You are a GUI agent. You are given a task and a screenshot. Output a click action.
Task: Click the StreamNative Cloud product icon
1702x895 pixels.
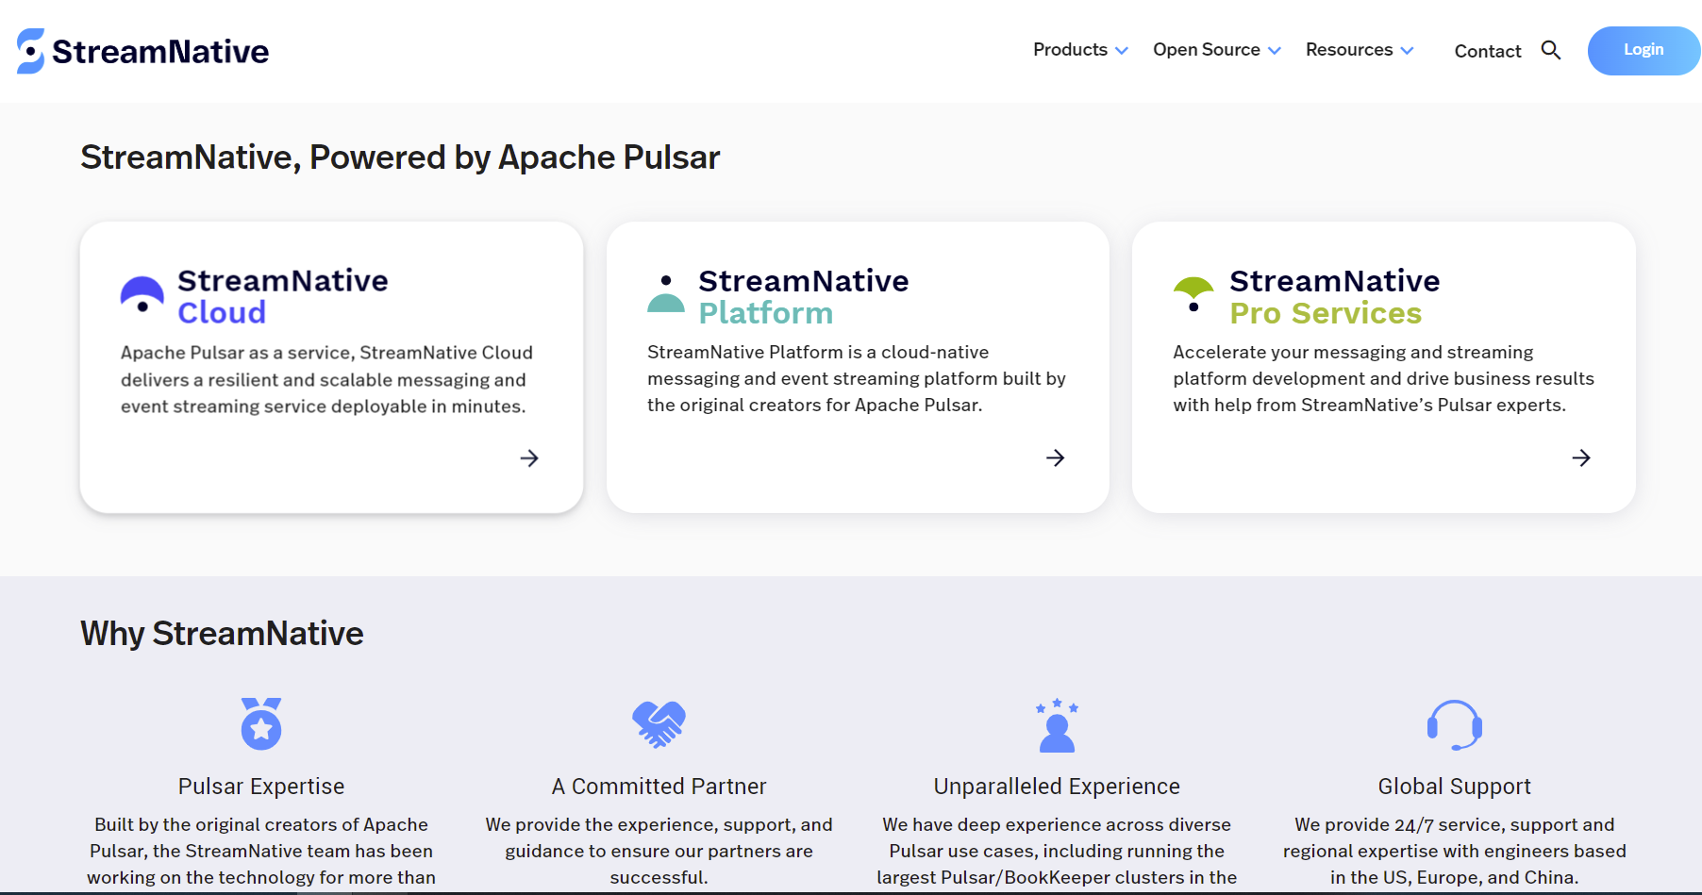coord(142,294)
